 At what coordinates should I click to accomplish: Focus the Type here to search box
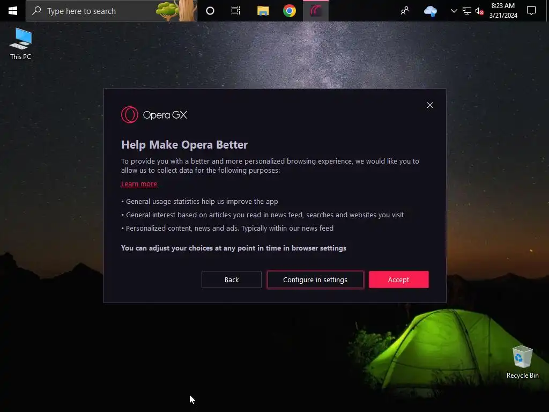pos(112,11)
